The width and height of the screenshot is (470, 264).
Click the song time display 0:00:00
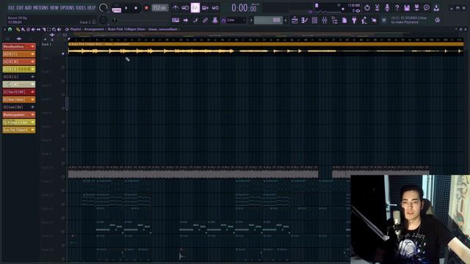244,8
